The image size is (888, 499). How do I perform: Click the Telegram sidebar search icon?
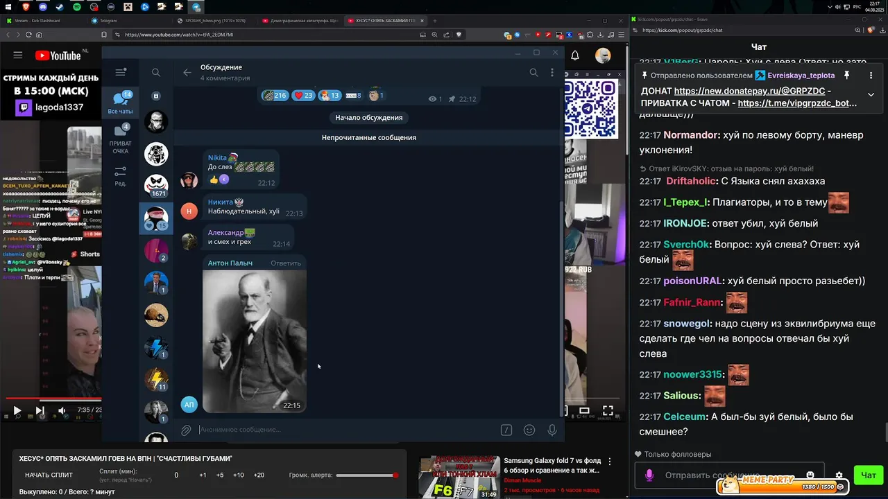(x=156, y=72)
